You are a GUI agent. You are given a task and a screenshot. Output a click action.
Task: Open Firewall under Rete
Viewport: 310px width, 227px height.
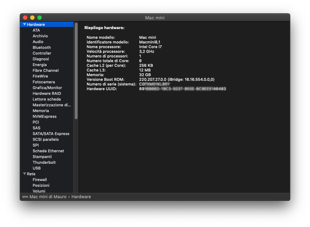point(40,180)
